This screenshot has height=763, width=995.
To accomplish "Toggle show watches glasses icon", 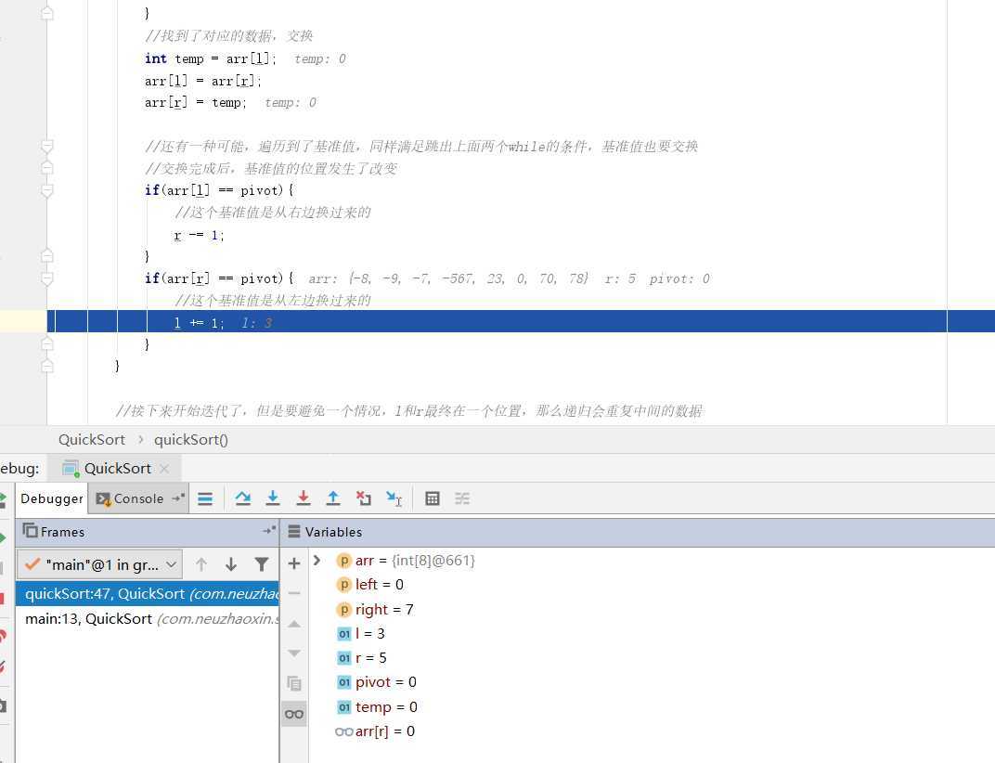I will pyautogui.click(x=294, y=714).
